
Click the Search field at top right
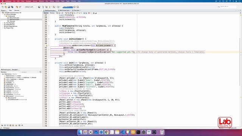[x=227, y=7]
